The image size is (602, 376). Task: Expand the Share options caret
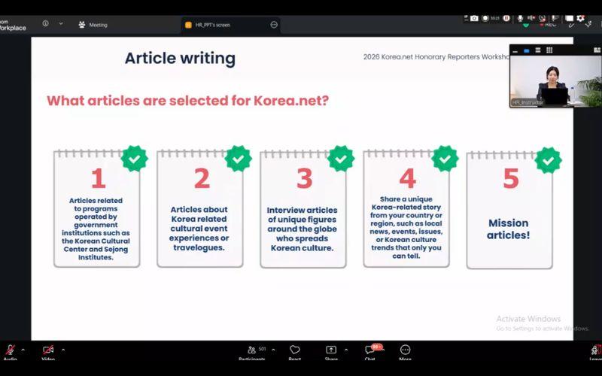coord(346,350)
